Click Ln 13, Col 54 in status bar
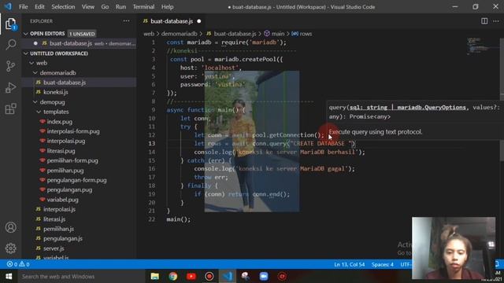 (349, 264)
